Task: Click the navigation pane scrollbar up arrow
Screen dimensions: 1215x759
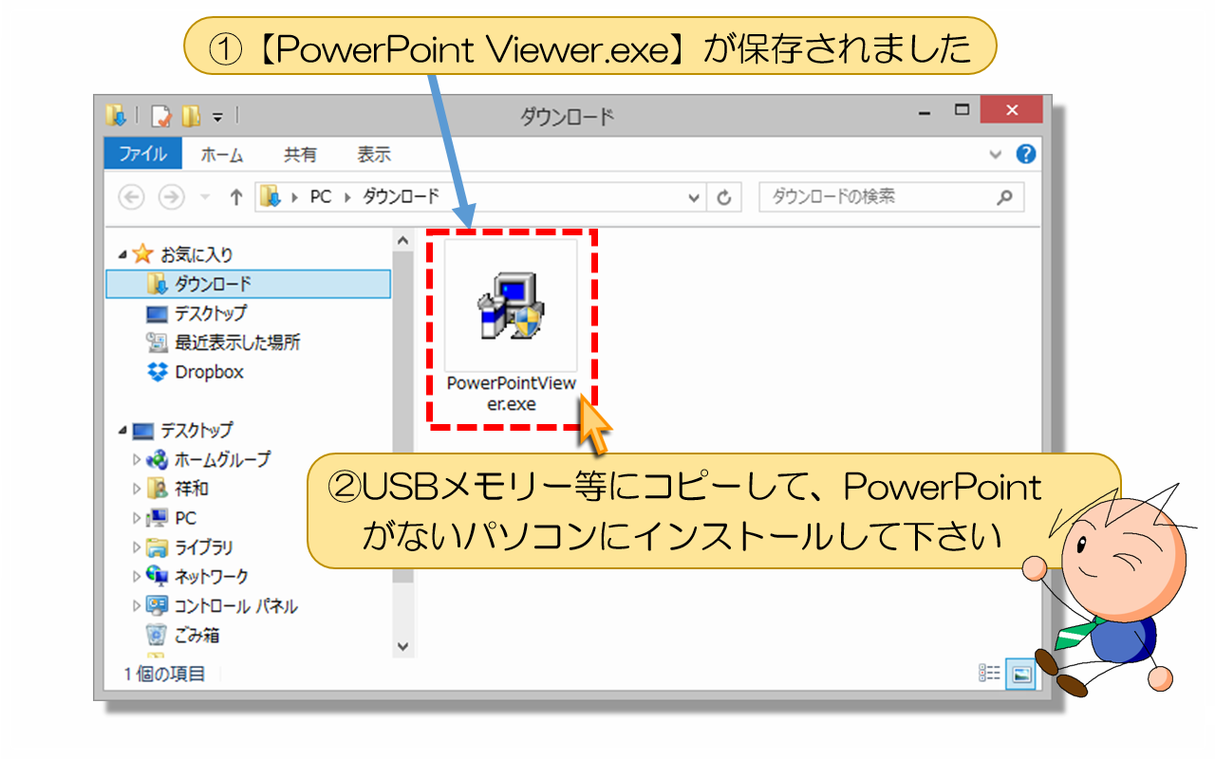Action: point(402,241)
